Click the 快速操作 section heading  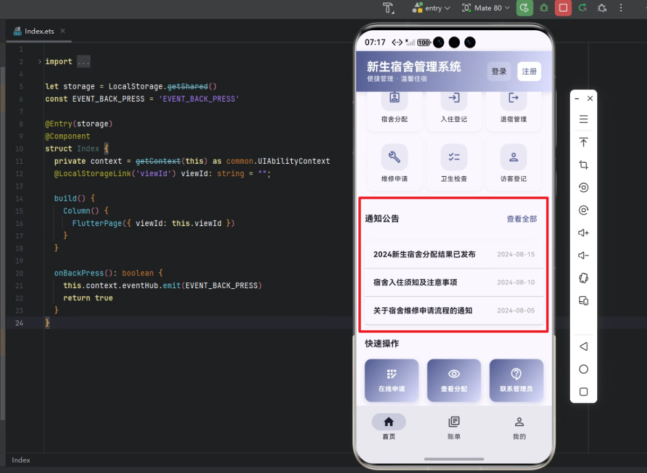[x=382, y=344]
